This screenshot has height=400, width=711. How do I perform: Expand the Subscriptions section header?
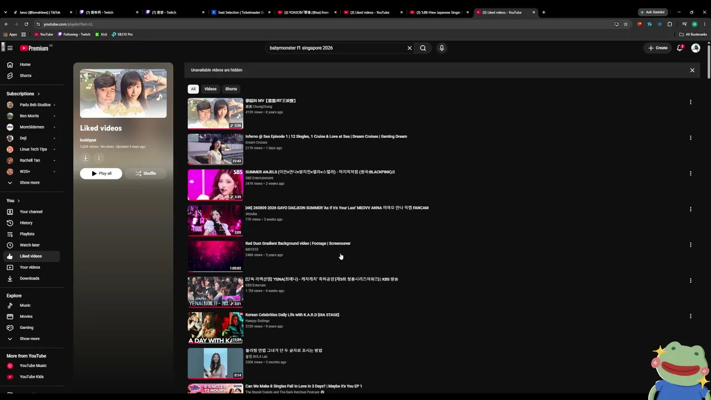(x=23, y=94)
